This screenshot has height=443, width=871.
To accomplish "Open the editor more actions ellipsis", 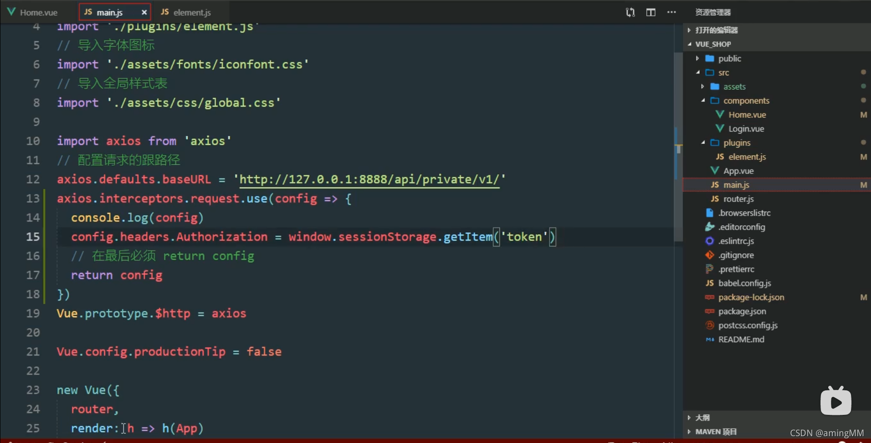I will [671, 12].
